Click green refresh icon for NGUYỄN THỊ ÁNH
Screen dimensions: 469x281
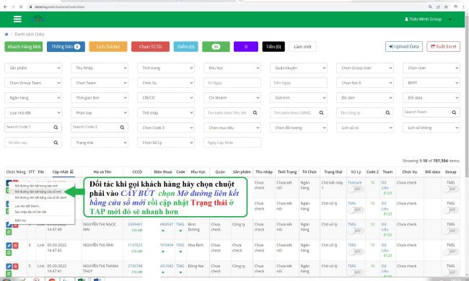tap(9, 253)
